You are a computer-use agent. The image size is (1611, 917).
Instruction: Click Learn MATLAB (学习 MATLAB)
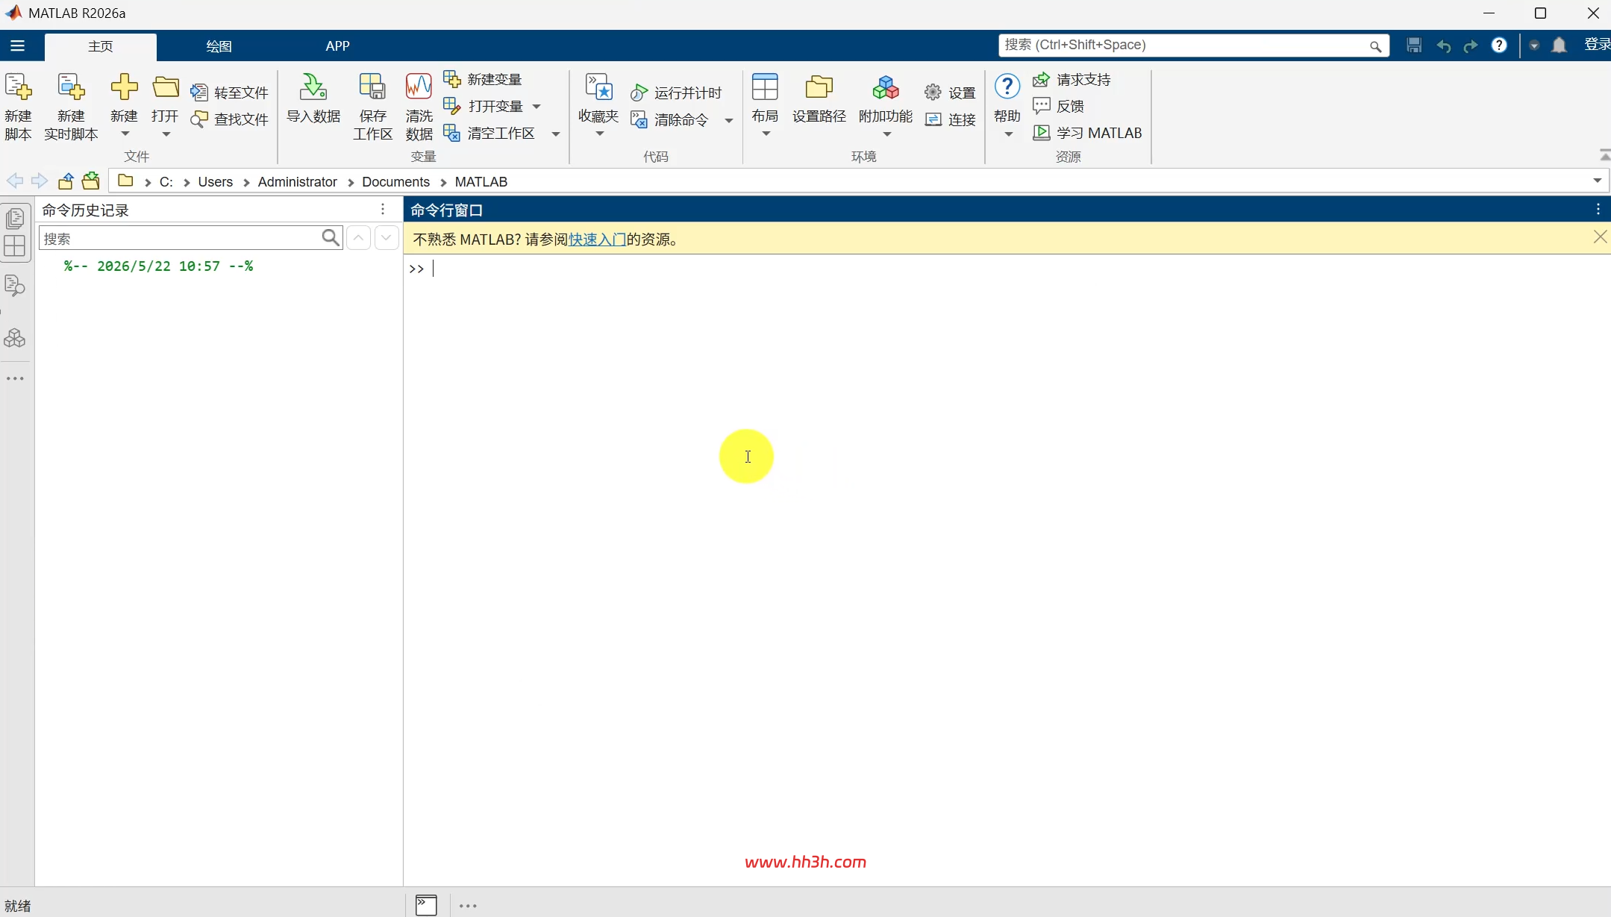[x=1087, y=133]
